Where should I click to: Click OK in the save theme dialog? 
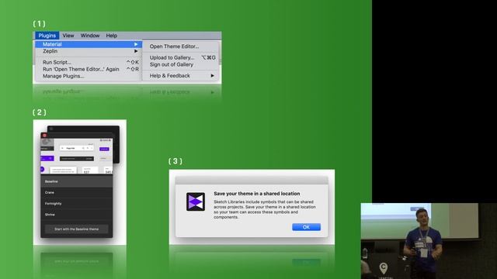pos(306,227)
